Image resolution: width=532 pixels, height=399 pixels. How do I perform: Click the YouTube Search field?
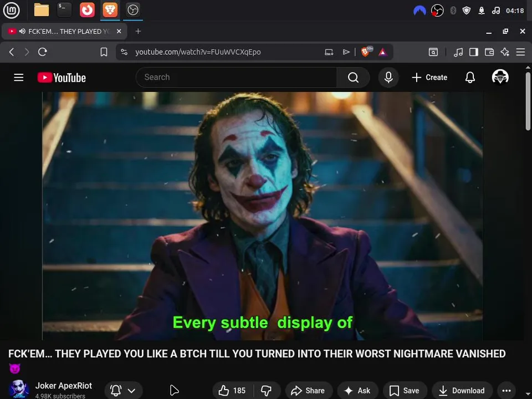[x=237, y=78]
